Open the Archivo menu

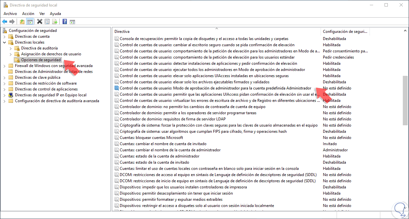10,14
